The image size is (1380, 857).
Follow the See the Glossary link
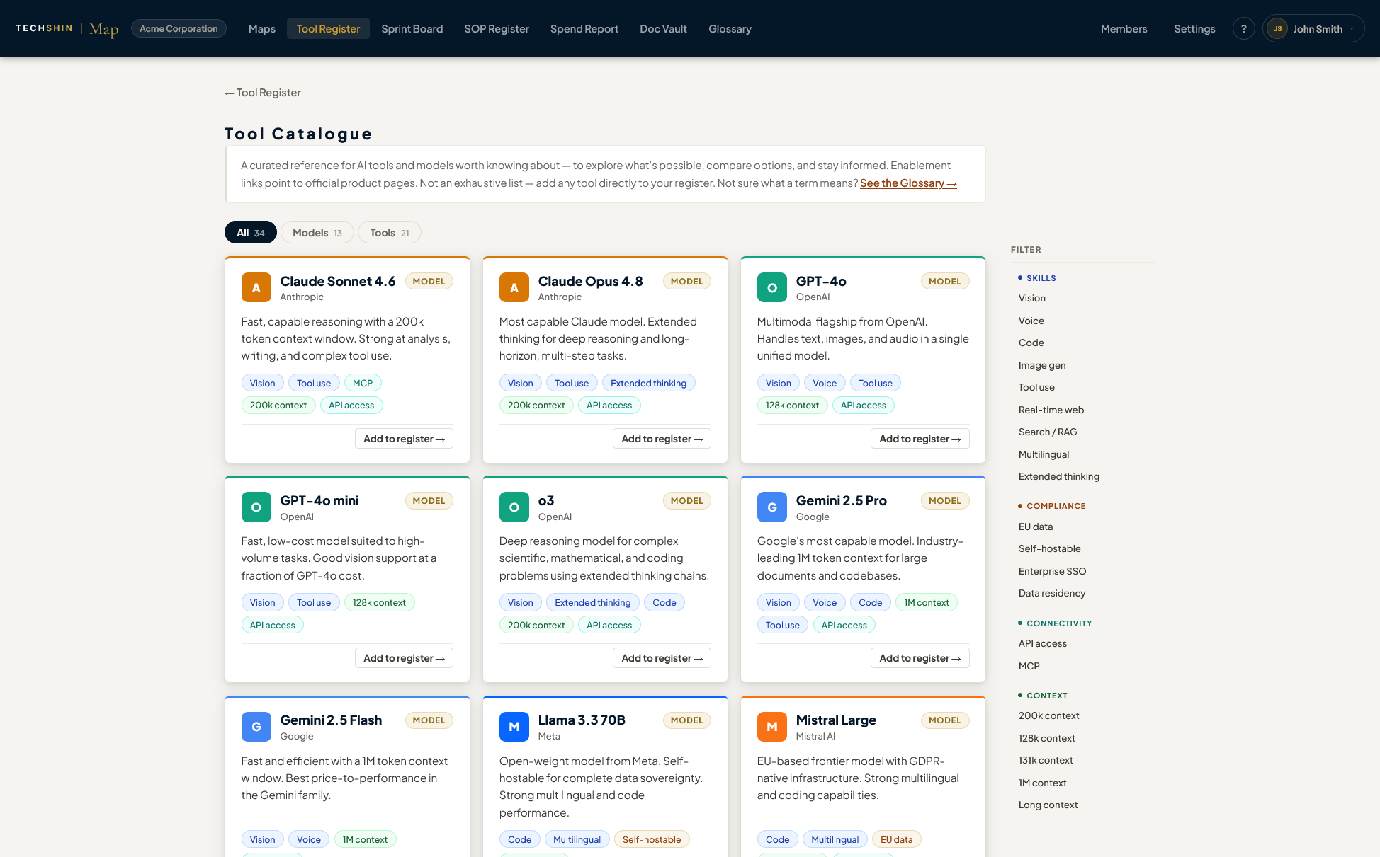pyautogui.click(x=908, y=183)
